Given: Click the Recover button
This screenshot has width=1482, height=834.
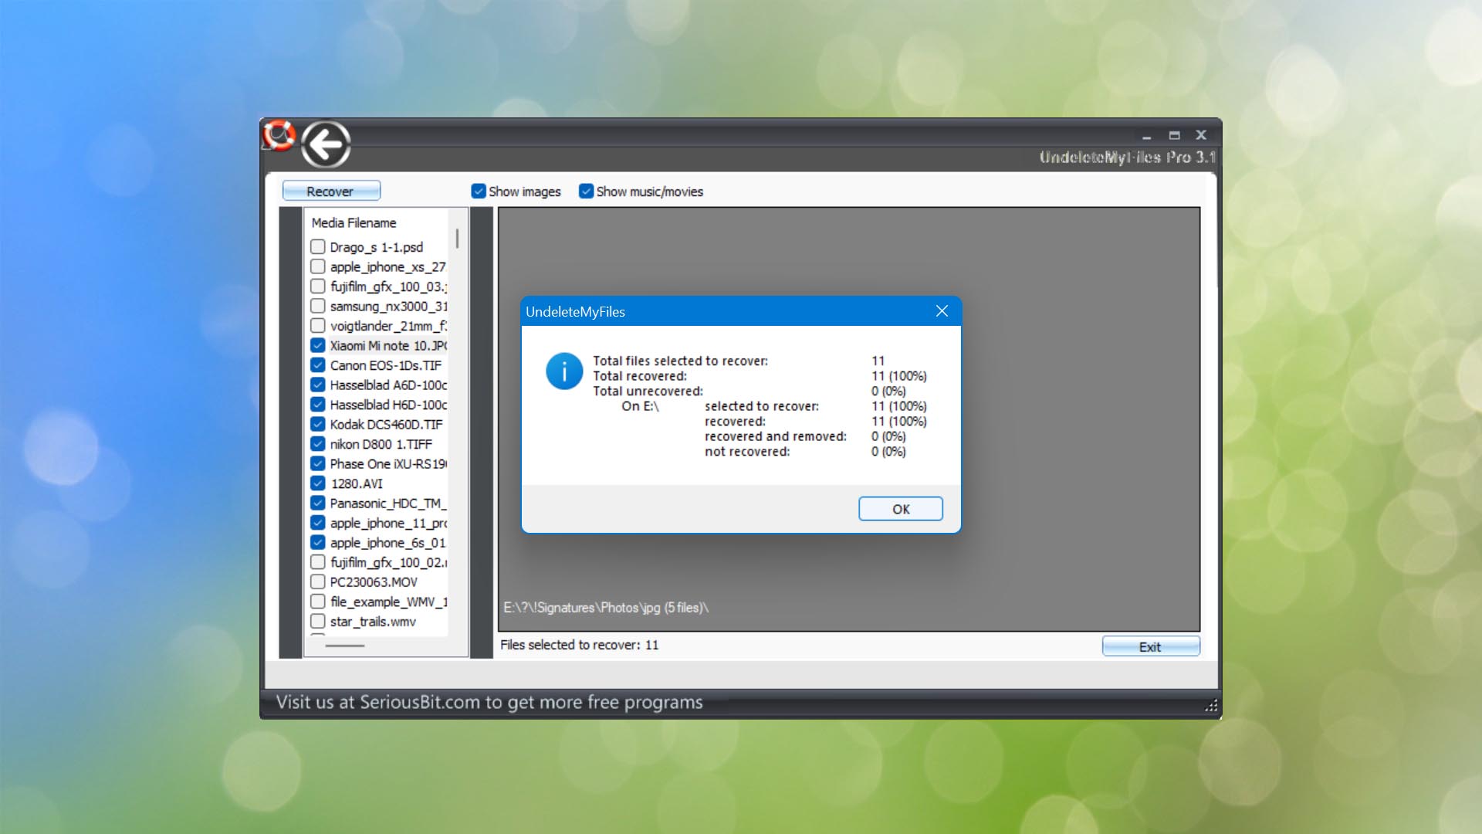Looking at the screenshot, I should 331,191.
